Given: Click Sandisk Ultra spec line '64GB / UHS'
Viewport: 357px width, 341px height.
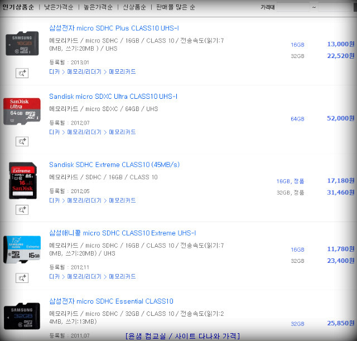Looking at the screenshot, I should click(x=142, y=109).
